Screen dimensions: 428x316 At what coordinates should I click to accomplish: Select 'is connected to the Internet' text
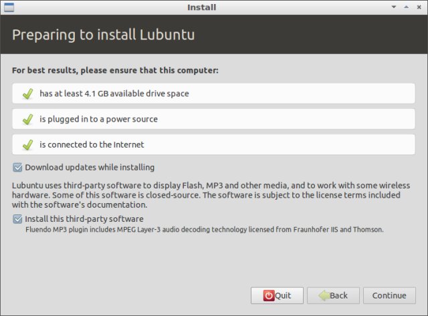pos(92,144)
